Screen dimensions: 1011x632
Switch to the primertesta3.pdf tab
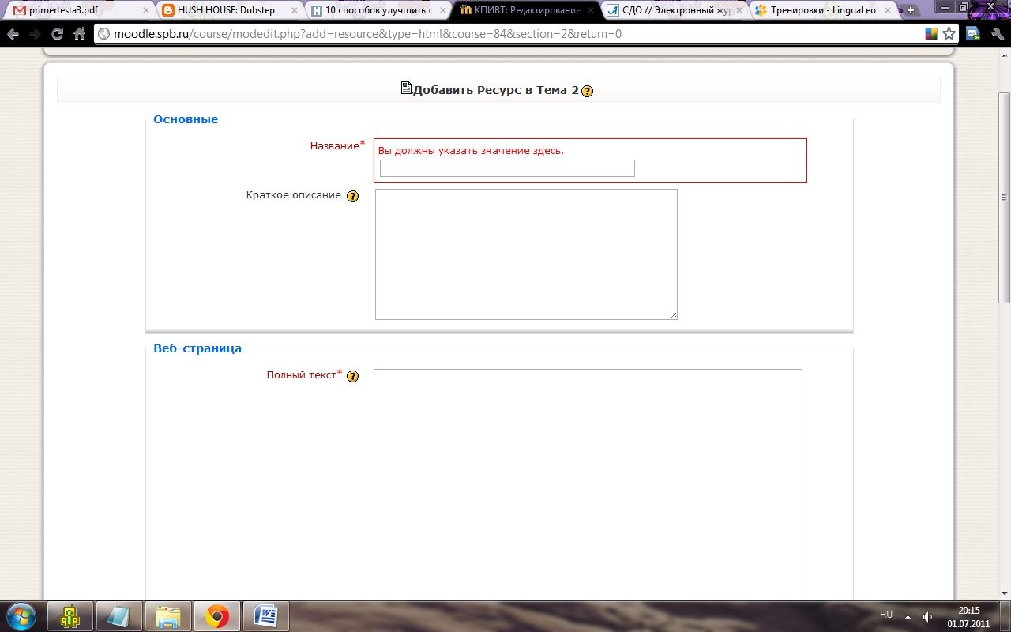click(x=78, y=11)
